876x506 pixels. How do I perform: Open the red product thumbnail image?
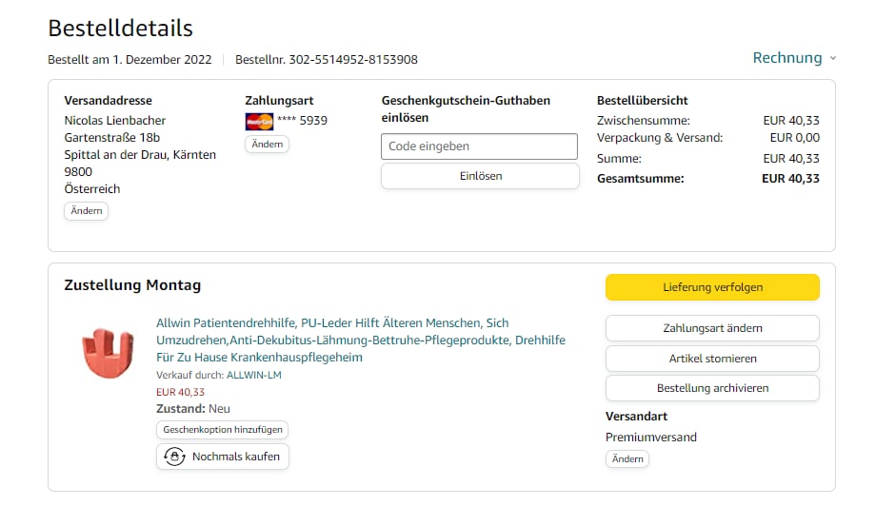107,353
